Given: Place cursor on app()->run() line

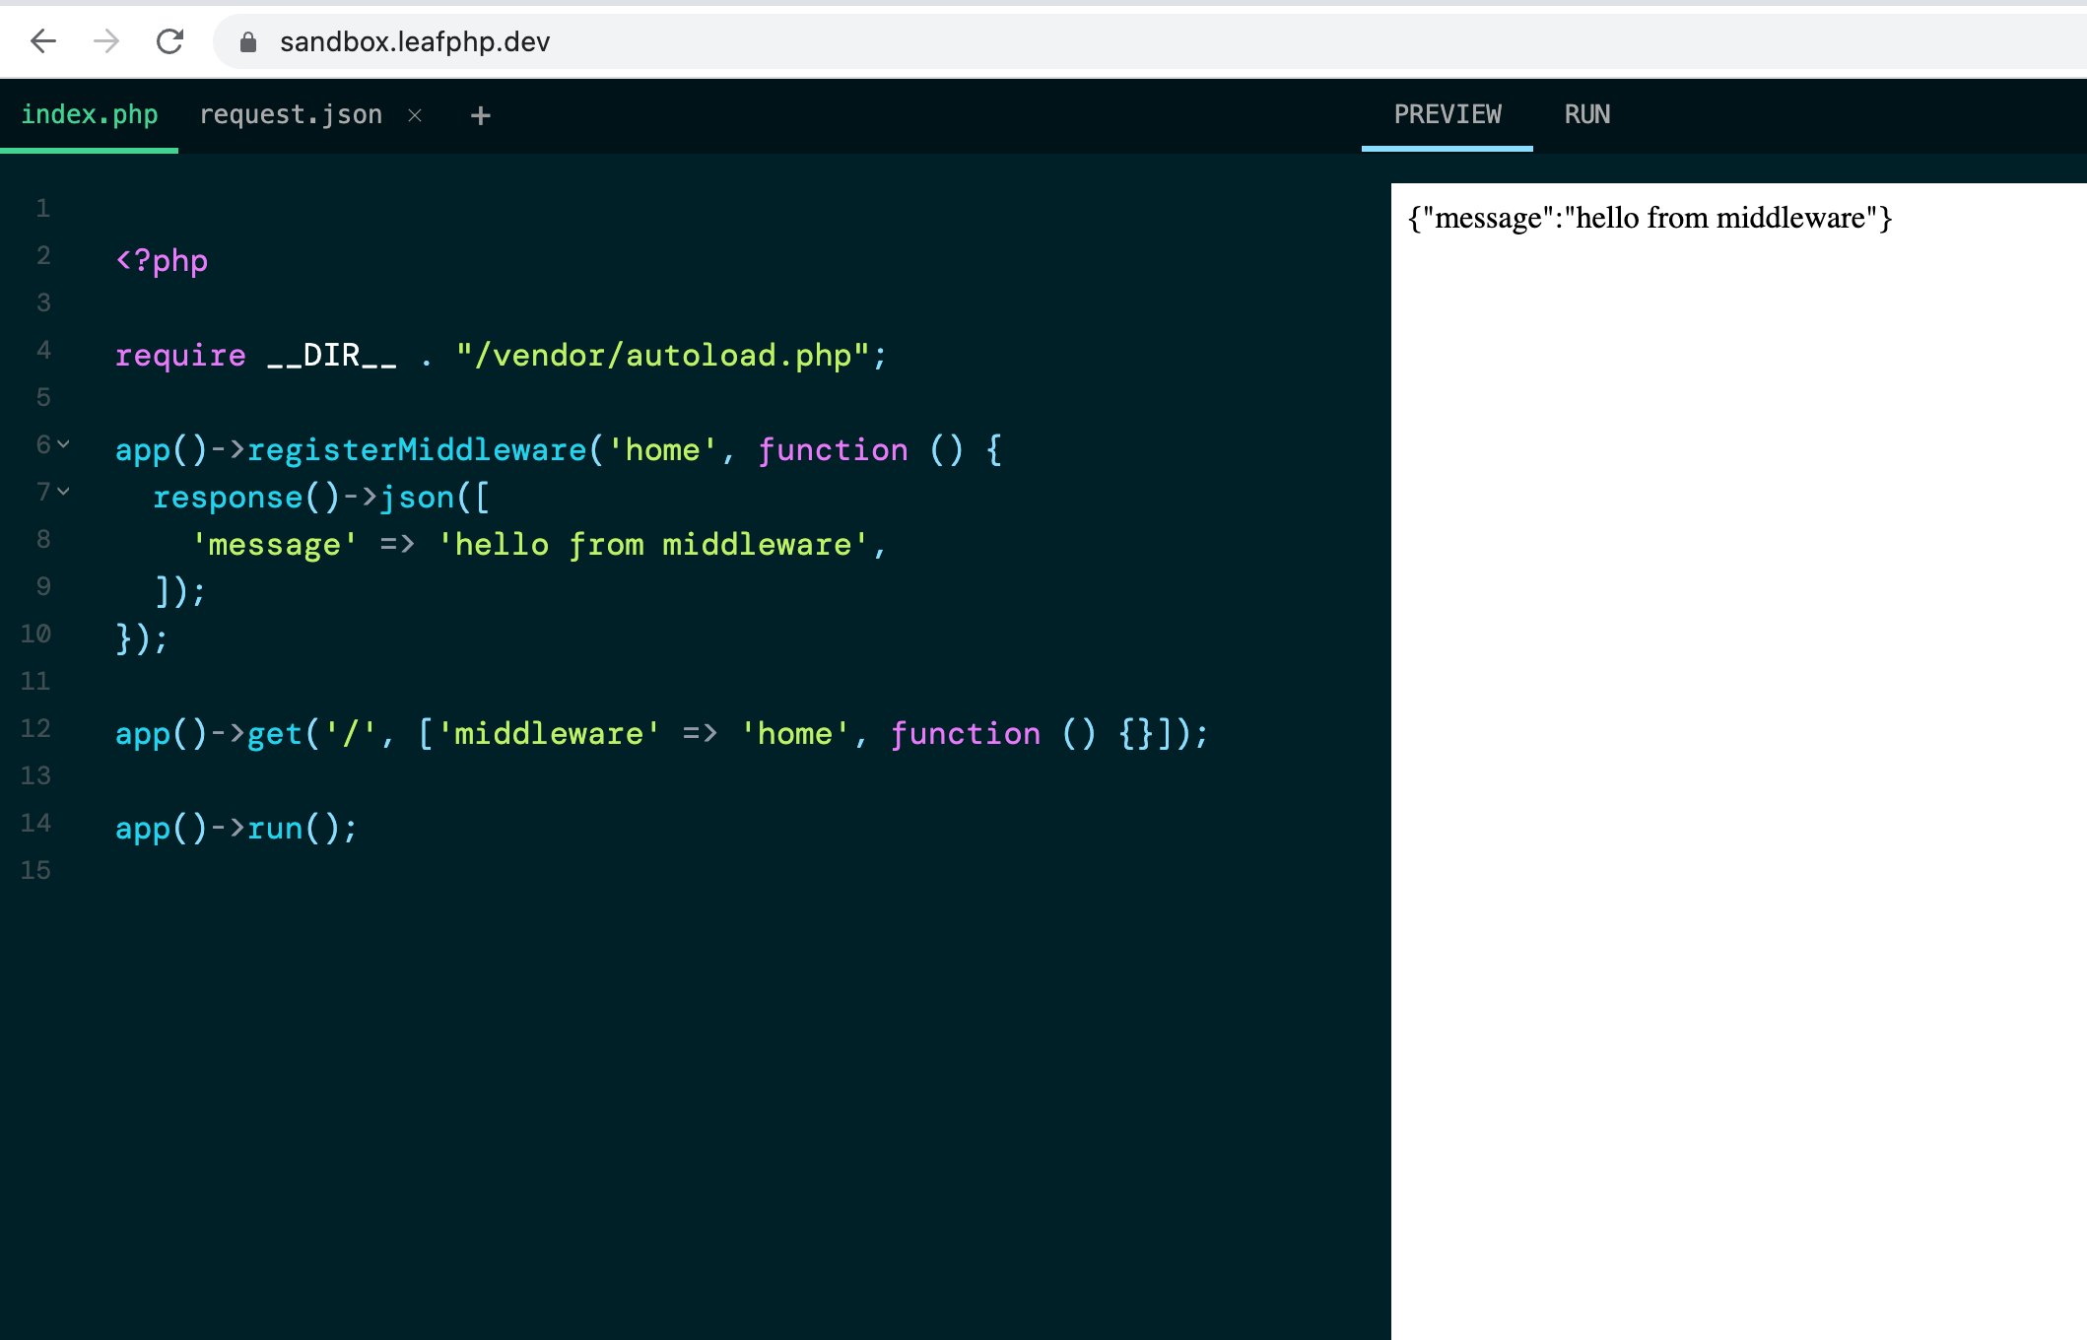Looking at the screenshot, I should [x=236, y=828].
